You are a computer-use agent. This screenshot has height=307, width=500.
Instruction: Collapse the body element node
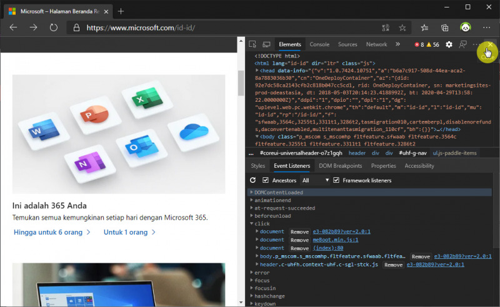pos(257,137)
